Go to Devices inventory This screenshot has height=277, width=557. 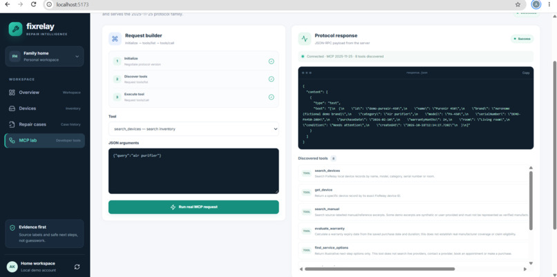[44, 108]
